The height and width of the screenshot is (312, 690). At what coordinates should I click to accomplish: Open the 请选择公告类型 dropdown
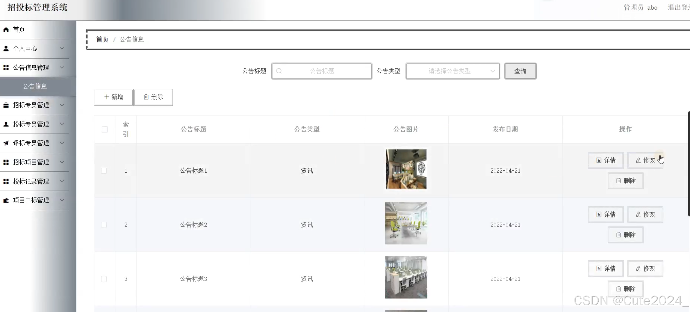point(452,71)
